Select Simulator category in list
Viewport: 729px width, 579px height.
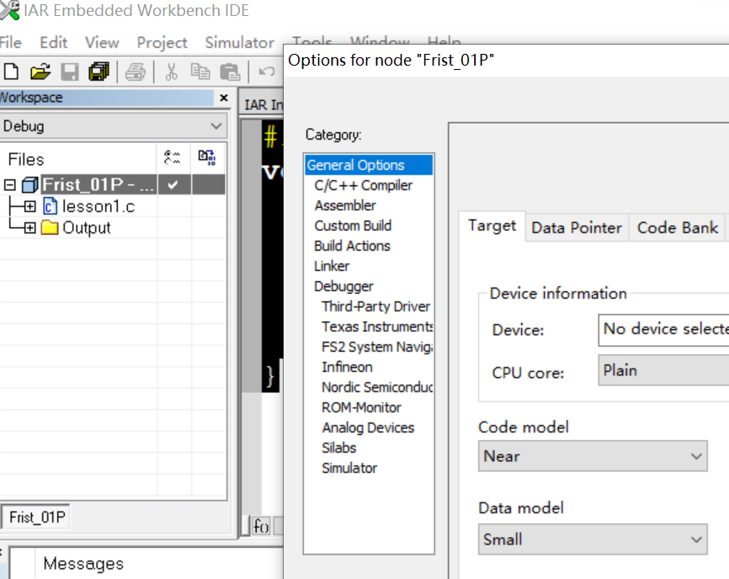[349, 469]
